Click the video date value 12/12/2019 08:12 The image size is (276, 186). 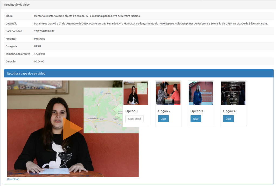[44, 31]
